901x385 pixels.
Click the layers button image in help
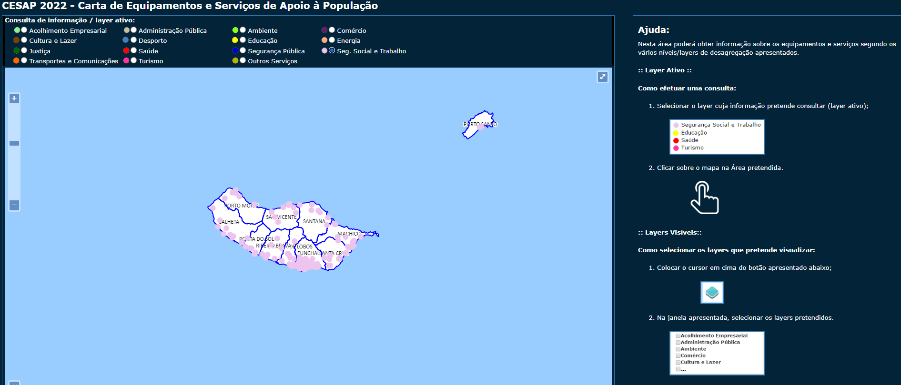(712, 292)
